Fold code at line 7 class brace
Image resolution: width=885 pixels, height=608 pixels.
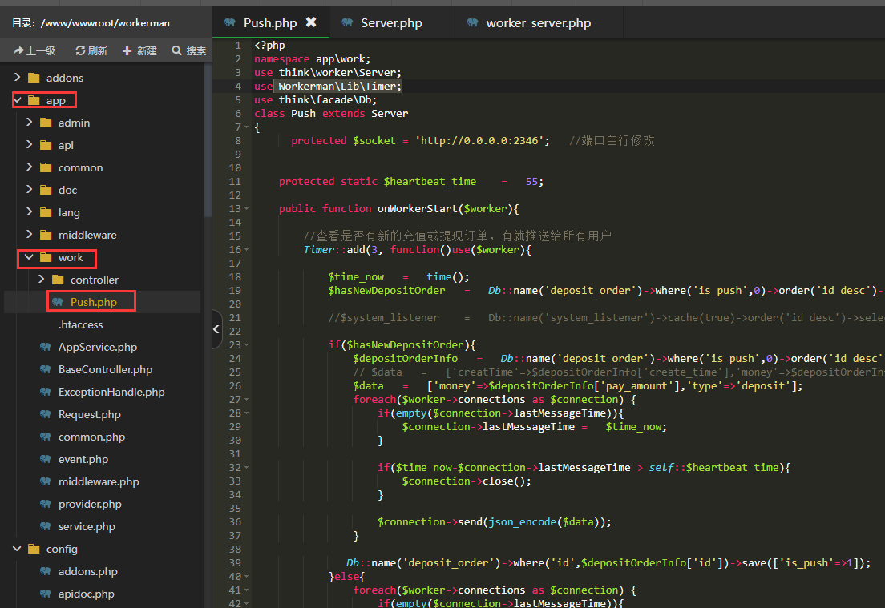point(247,127)
